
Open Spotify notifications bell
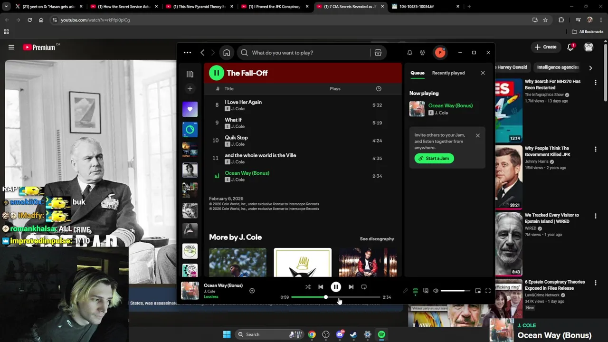pyautogui.click(x=409, y=53)
